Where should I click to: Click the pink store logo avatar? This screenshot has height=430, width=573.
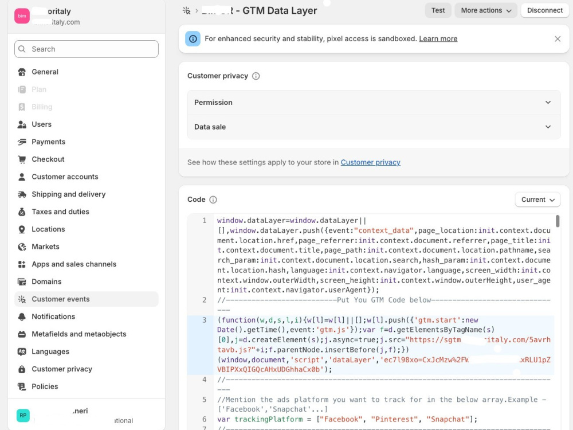click(x=22, y=15)
